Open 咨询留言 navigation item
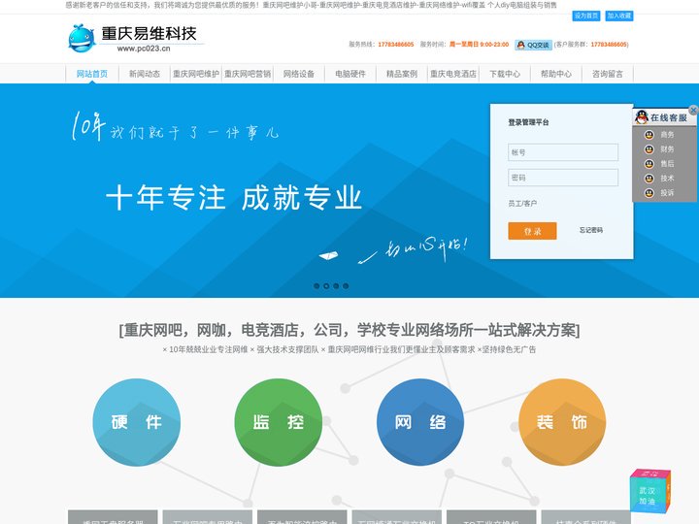Viewport: 699px width, 524px height. (x=608, y=74)
